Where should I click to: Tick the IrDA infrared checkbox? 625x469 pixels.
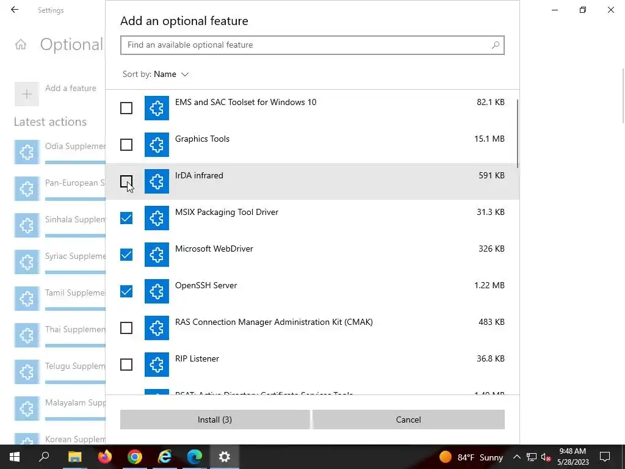click(126, 181)
